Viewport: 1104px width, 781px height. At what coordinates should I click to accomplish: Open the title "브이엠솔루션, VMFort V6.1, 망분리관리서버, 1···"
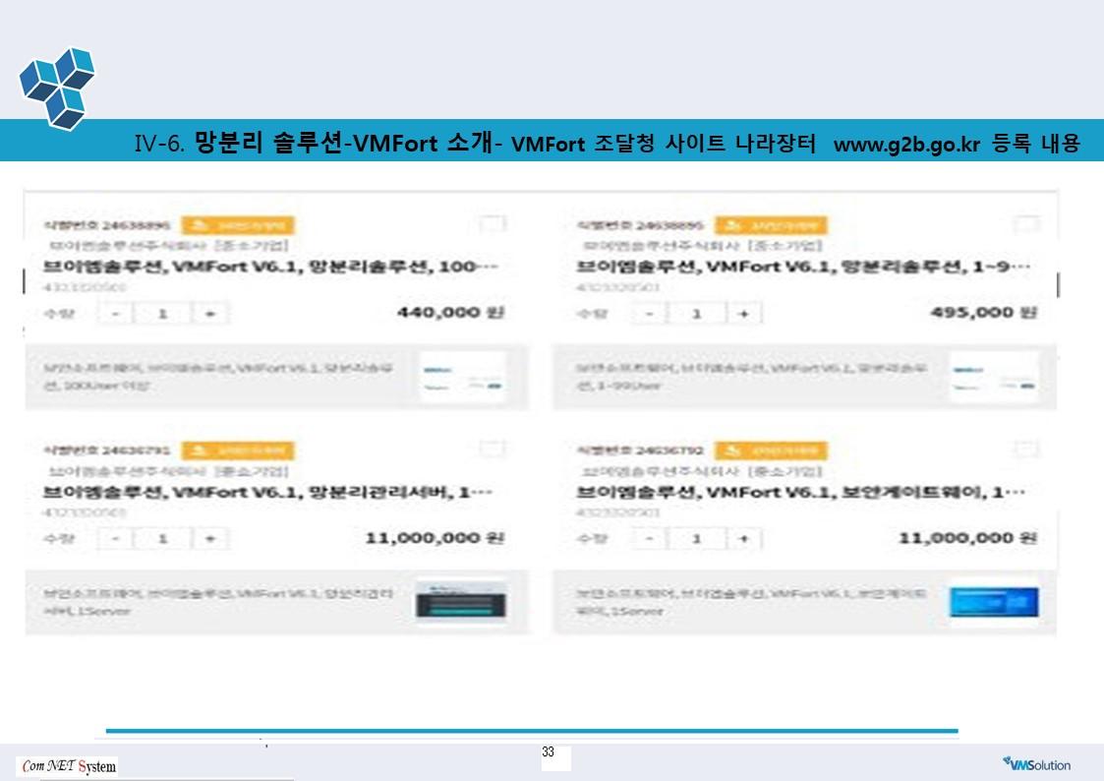pyautogui.click(x=267, y=492)
